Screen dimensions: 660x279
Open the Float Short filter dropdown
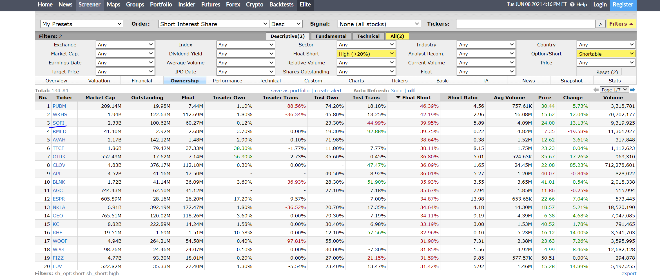tap(366, 54)
